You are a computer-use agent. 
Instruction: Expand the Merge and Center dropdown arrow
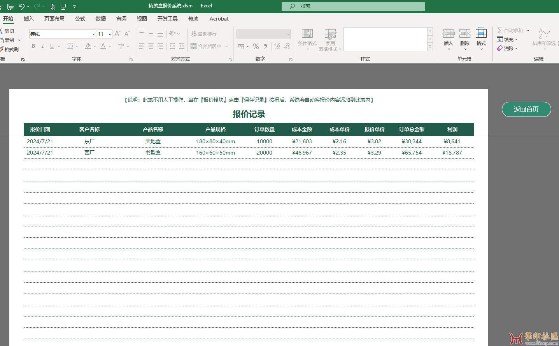tap(226, 46)
